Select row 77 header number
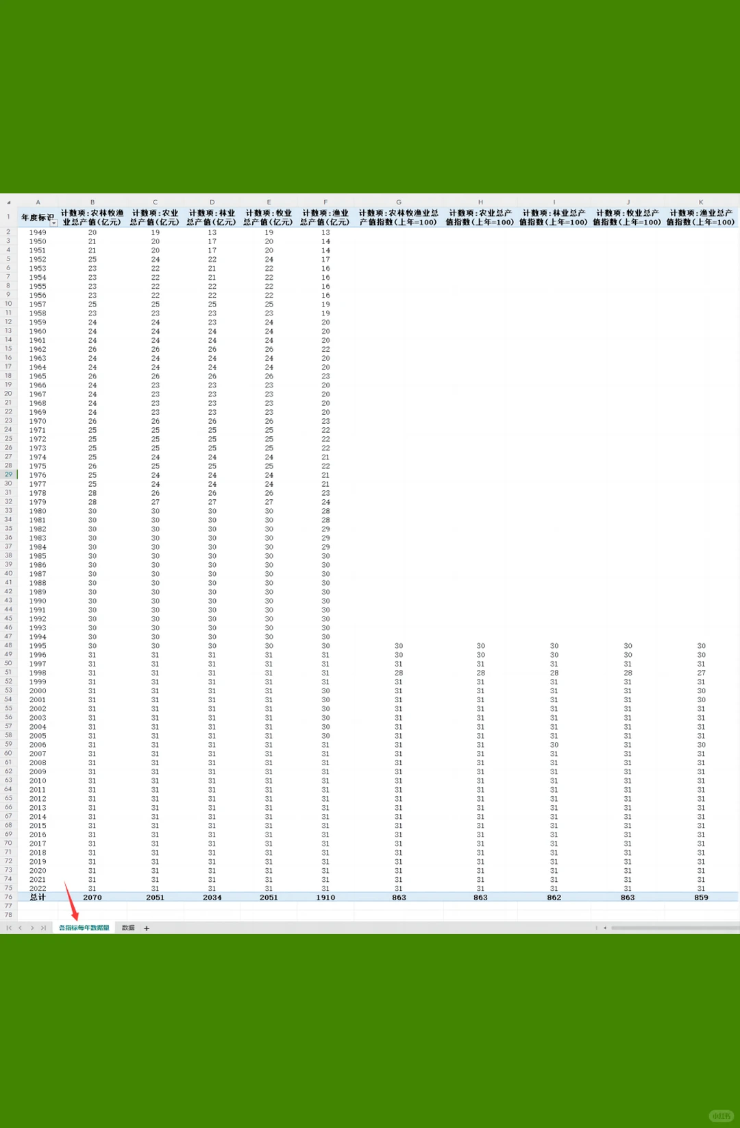 pos(8,905)
